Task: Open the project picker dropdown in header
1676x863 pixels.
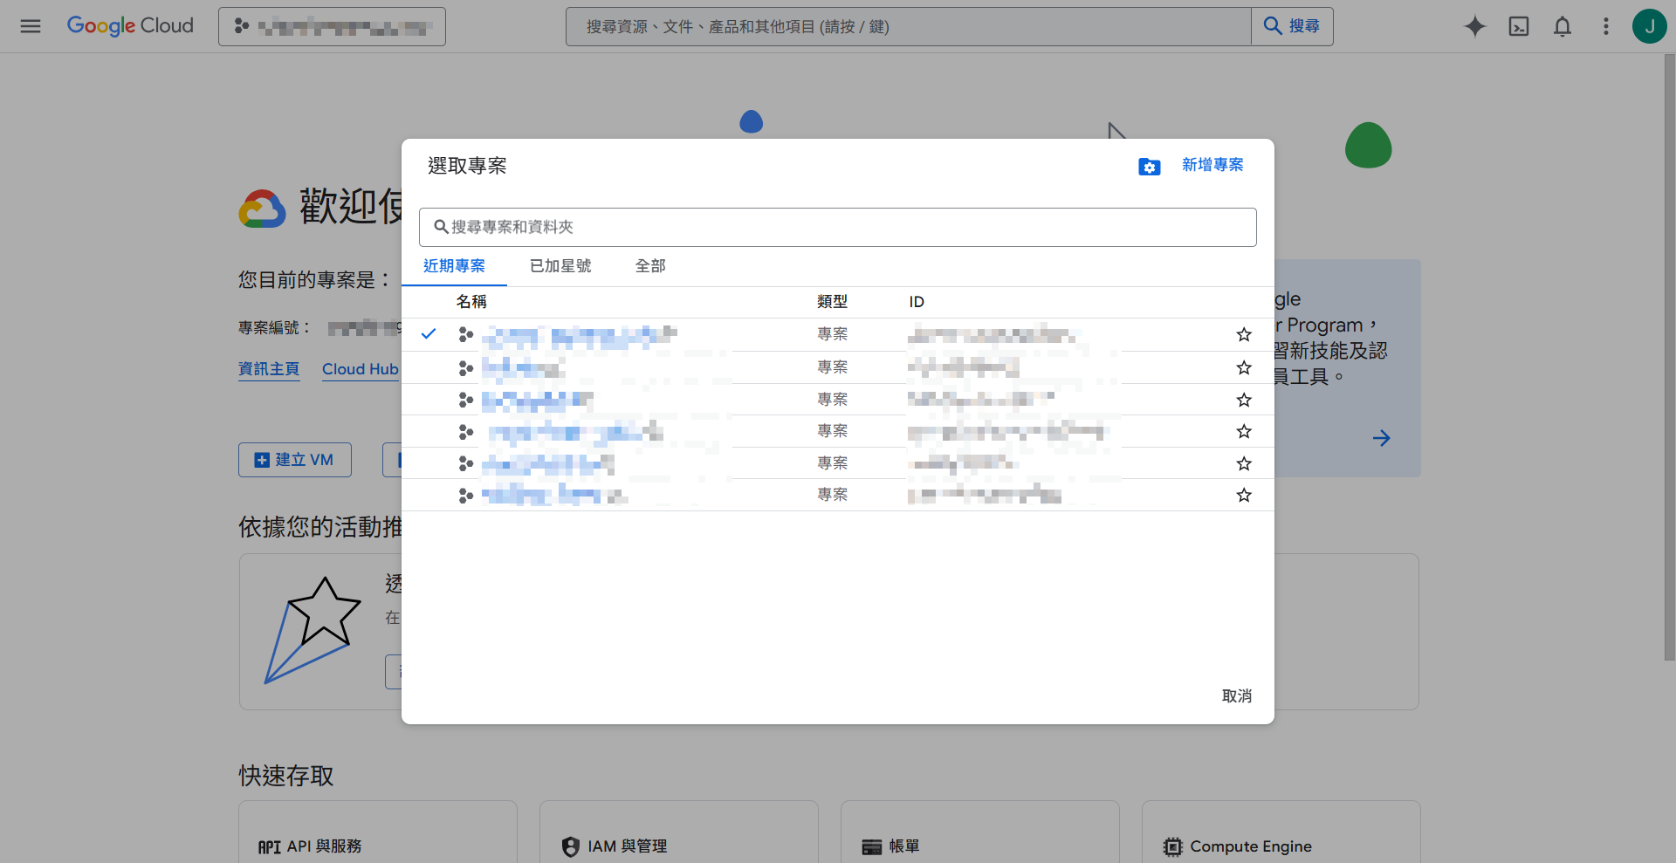Action: [332, 26]
